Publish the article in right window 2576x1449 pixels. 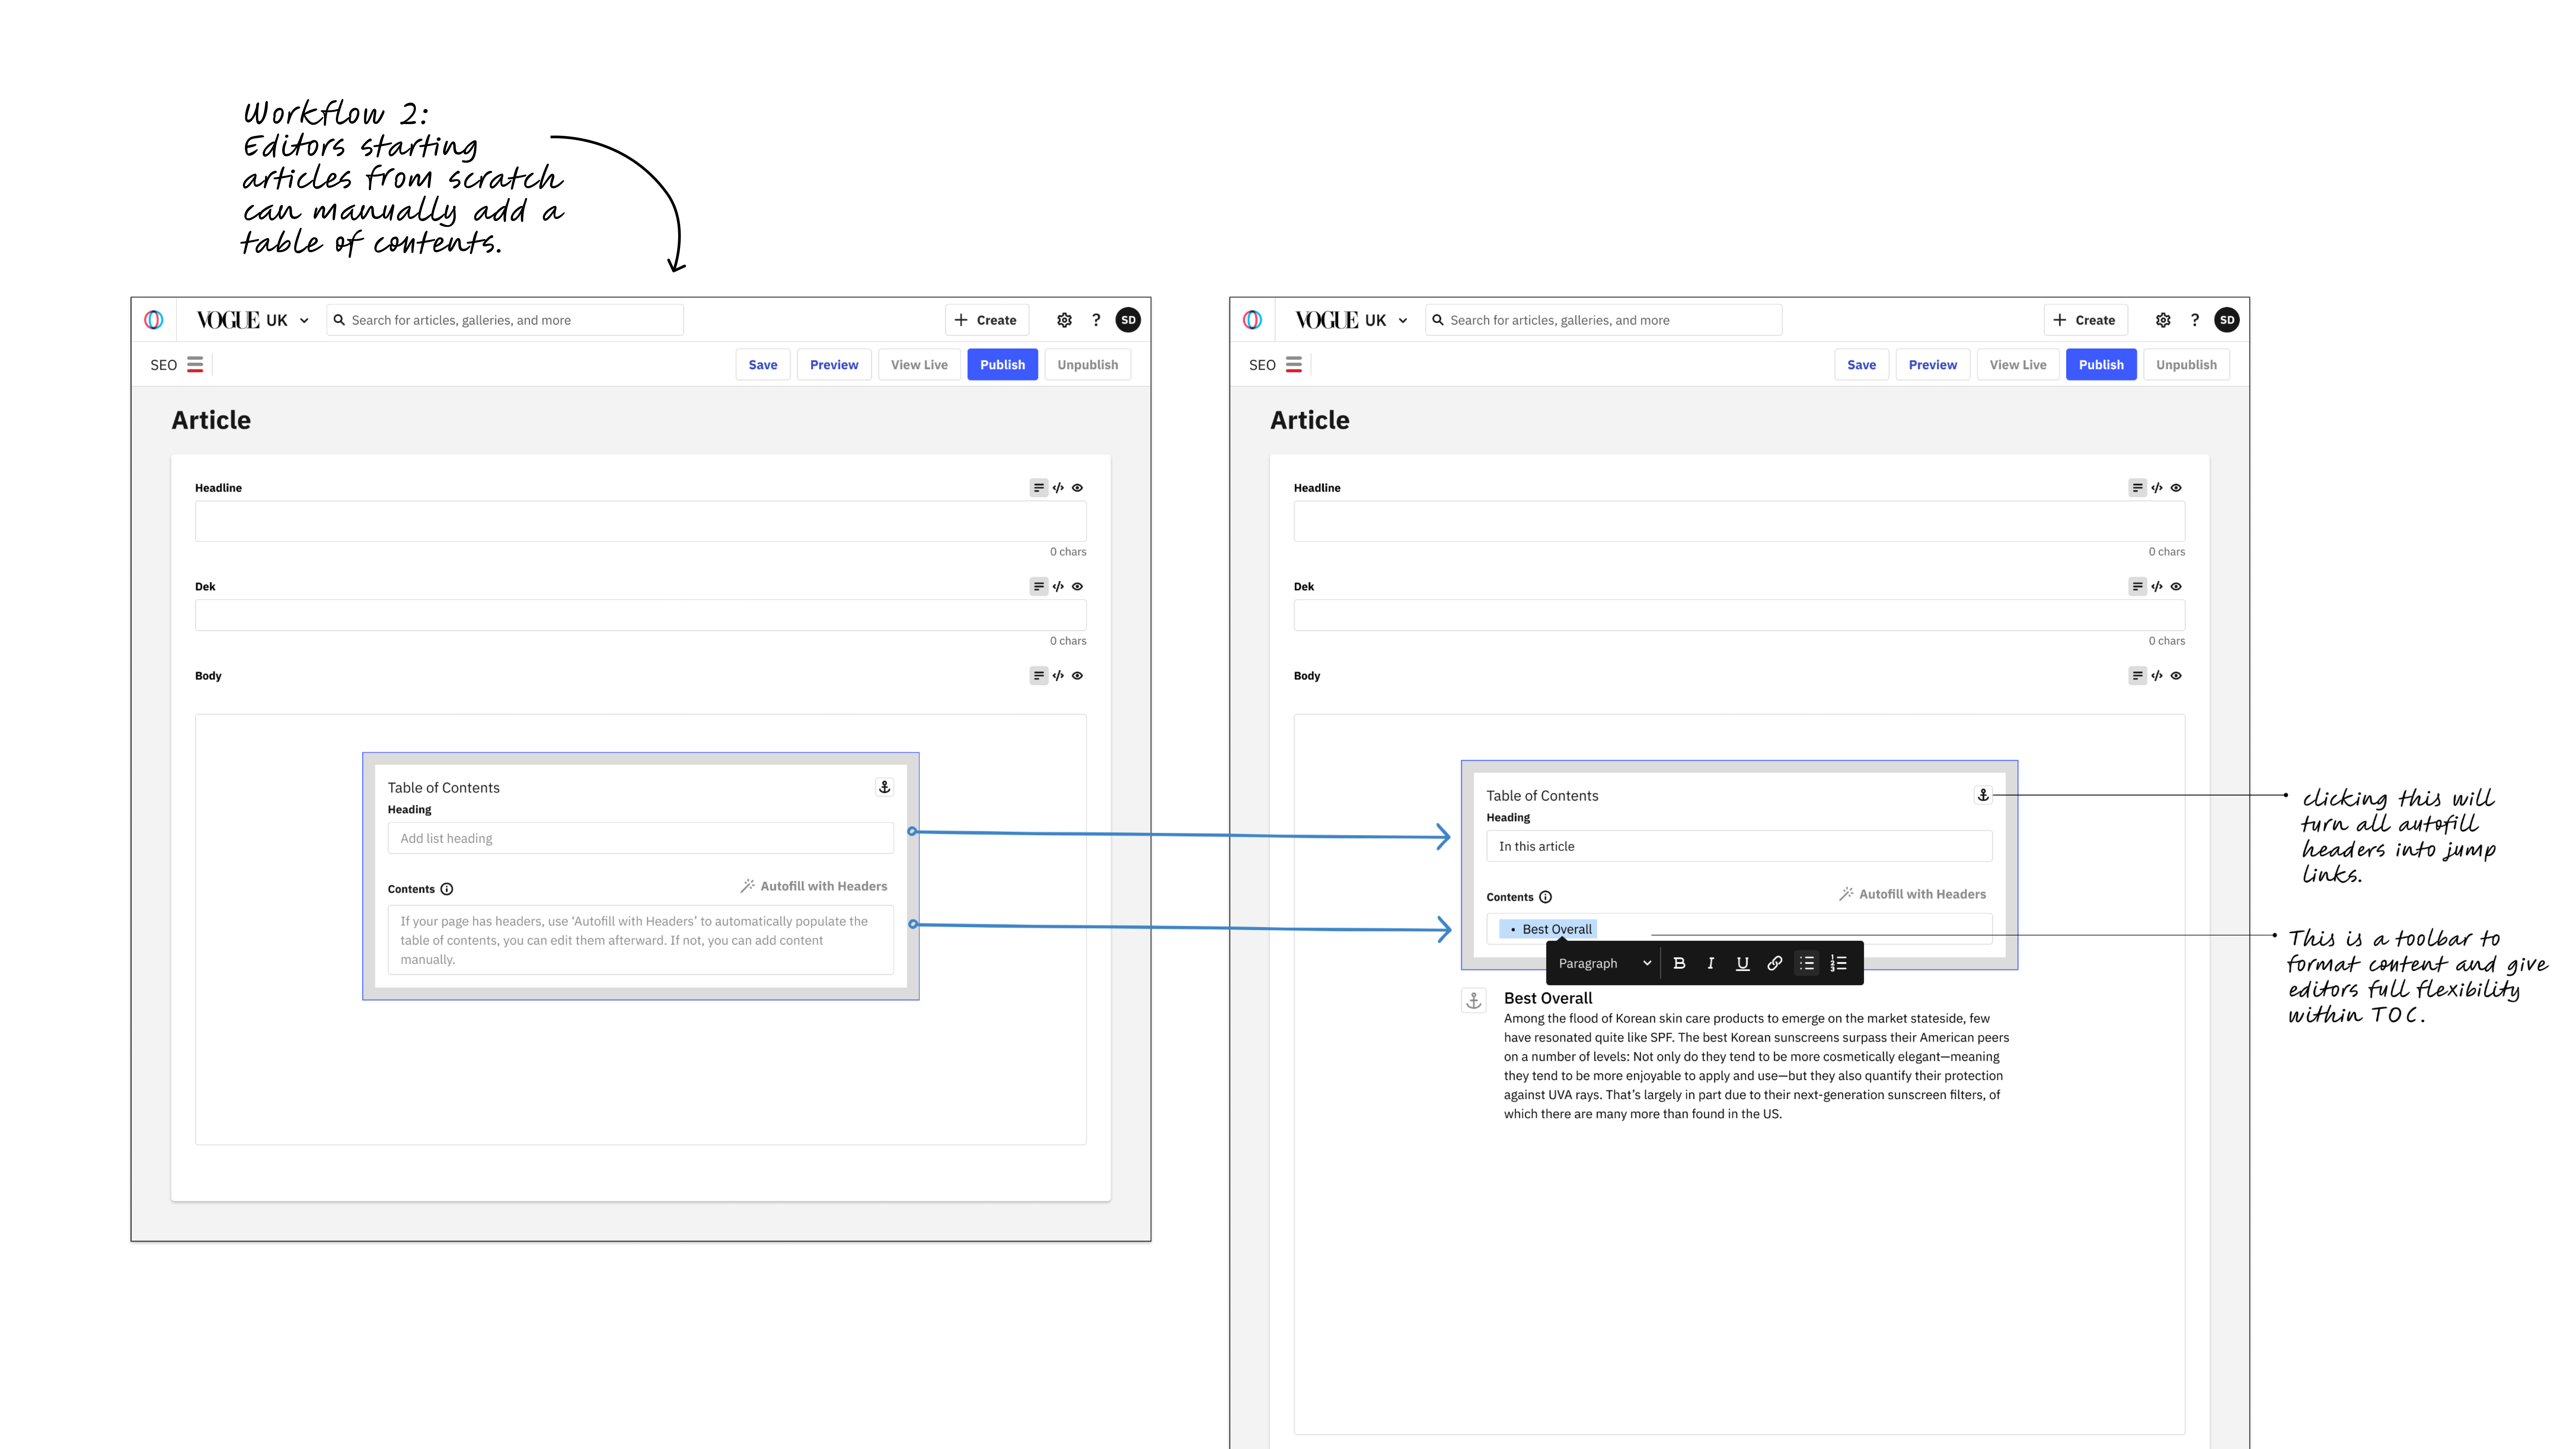[x=2101, y=365]
